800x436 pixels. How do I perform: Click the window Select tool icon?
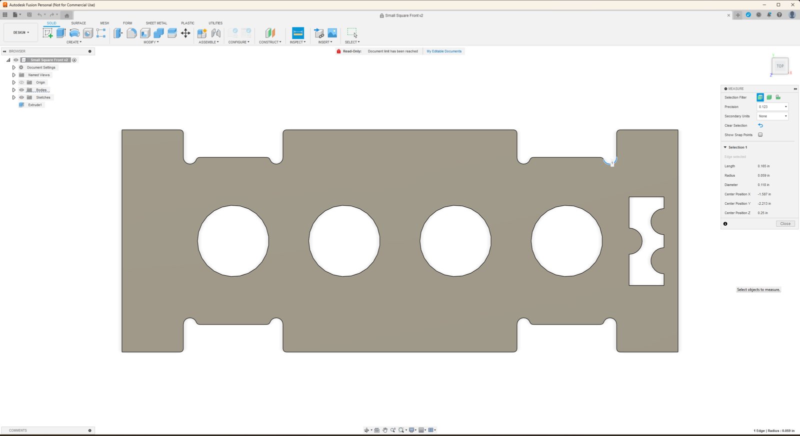[x=352, y=33]
